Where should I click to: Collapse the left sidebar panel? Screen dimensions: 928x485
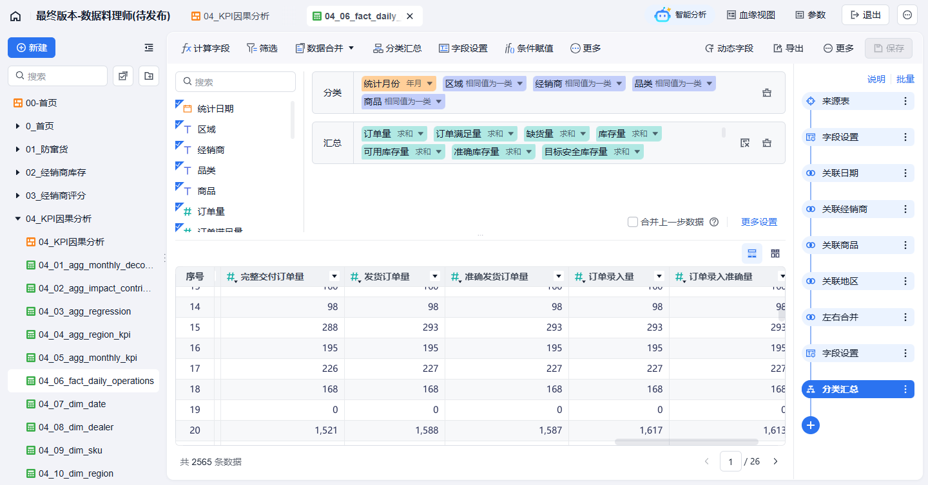[x=149, y=48]
